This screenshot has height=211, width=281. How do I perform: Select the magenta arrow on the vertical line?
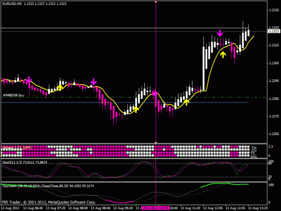click(155, 93)
